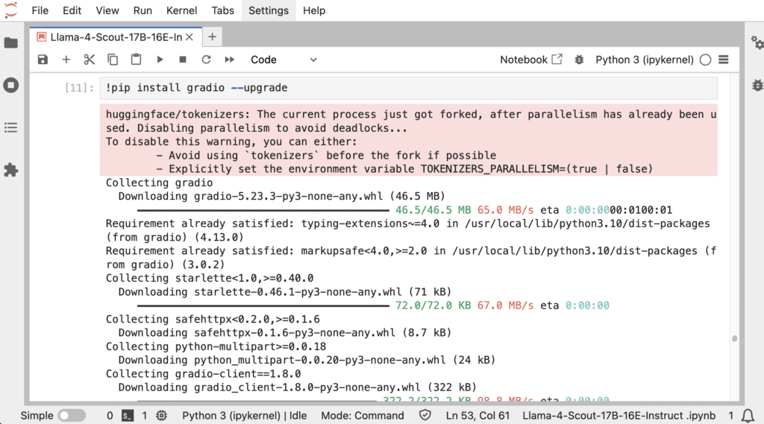Click the trusted notebook shield icon
Screen dimensions: 764x424
click(x=425, y=415)
